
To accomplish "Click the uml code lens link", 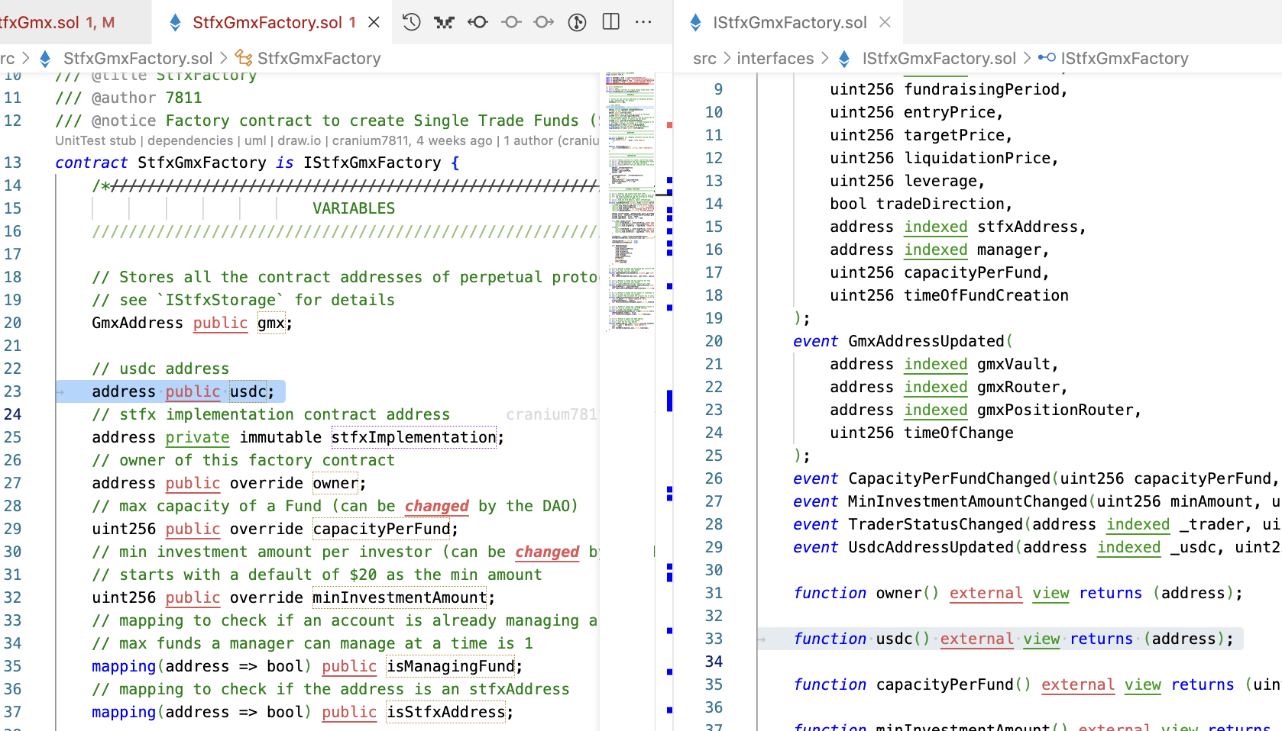I will (x=255, y=140).
